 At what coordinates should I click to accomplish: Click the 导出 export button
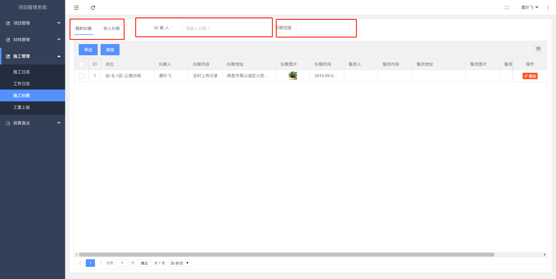click(88, 50)
